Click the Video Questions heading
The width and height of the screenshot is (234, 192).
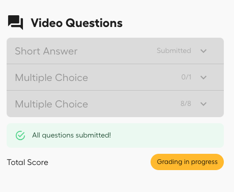[76, 23]
